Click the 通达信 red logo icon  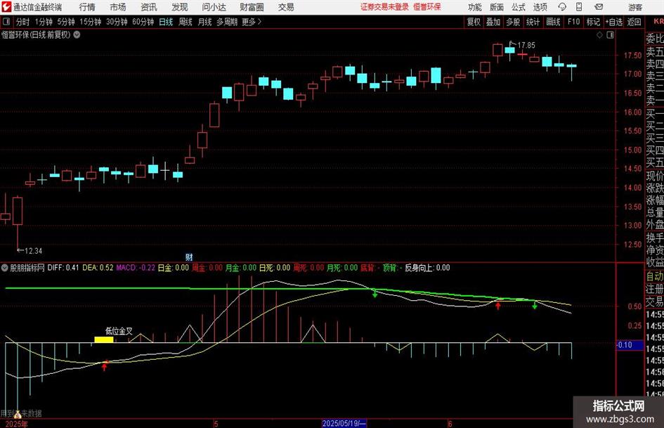tap(6, 7)
